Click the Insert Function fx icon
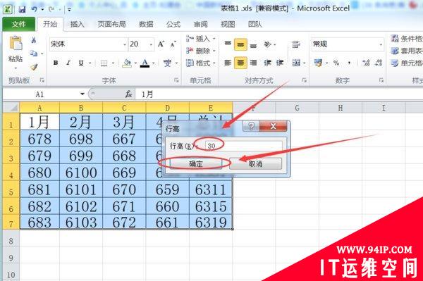Viewport: 423px width, 281px height. click(x=128, y=94)
